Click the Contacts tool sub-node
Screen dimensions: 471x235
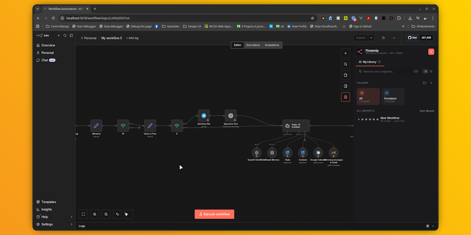[303, 152]
